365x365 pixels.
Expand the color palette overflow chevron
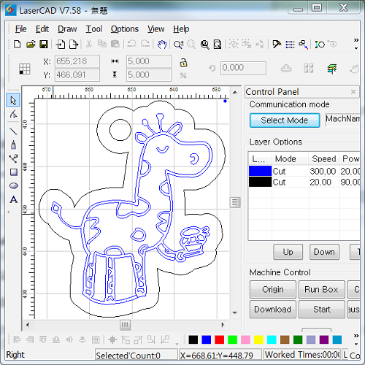(x=356, y=336)
